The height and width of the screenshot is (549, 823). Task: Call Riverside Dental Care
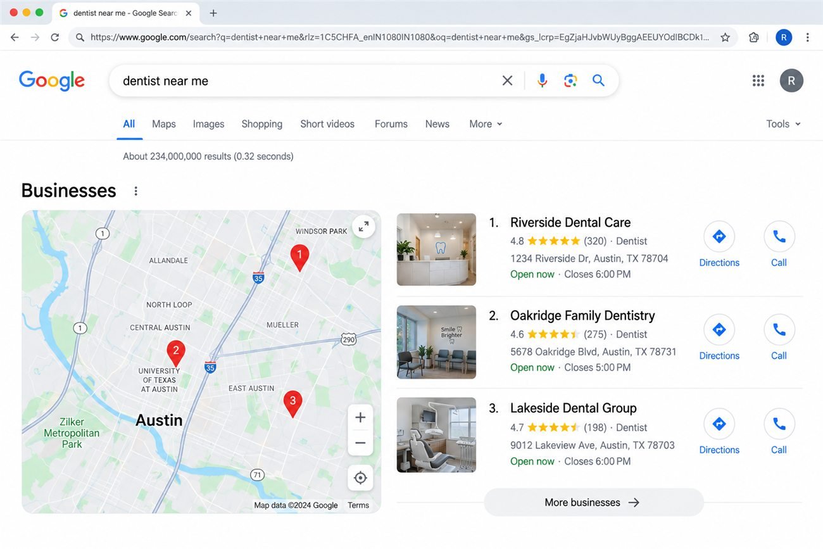pos(779,244)
